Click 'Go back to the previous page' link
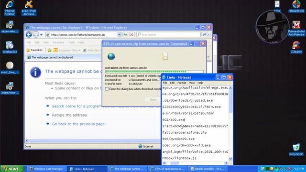 click(x=78, y=124)
